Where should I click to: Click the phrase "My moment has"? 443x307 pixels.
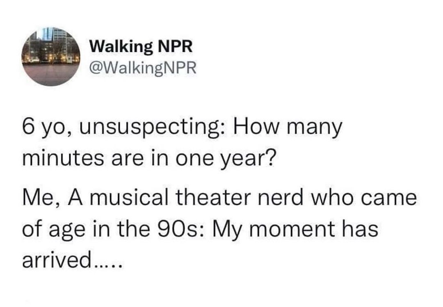click(x=295, y=230)
